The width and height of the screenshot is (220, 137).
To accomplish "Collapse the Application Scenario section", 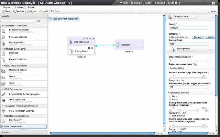I will [169, 93].
